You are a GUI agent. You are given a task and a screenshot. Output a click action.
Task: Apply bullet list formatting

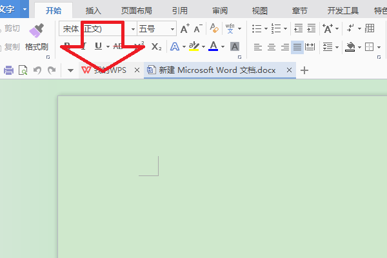pos(257,28)
